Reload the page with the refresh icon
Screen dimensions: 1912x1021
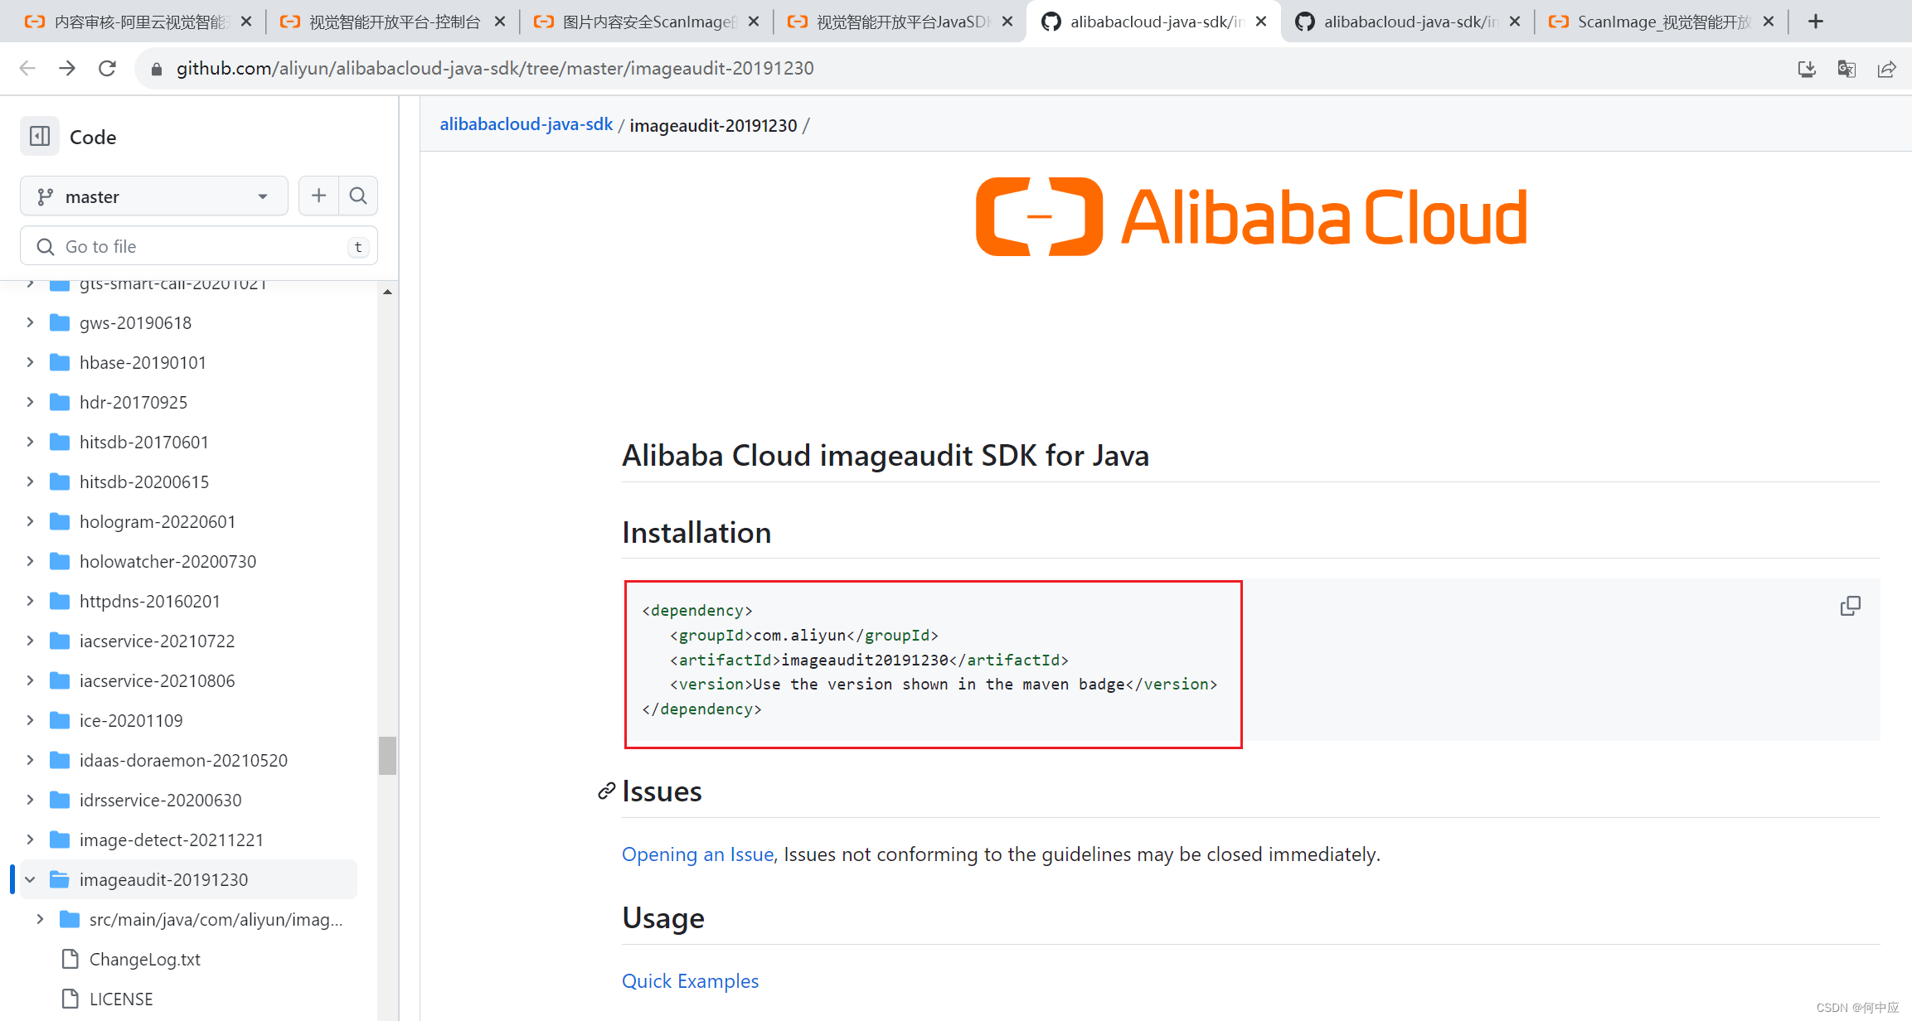tap(107, 68)
